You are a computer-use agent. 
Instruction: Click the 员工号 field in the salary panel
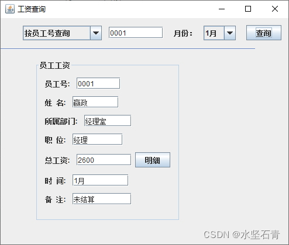point(98,83)
